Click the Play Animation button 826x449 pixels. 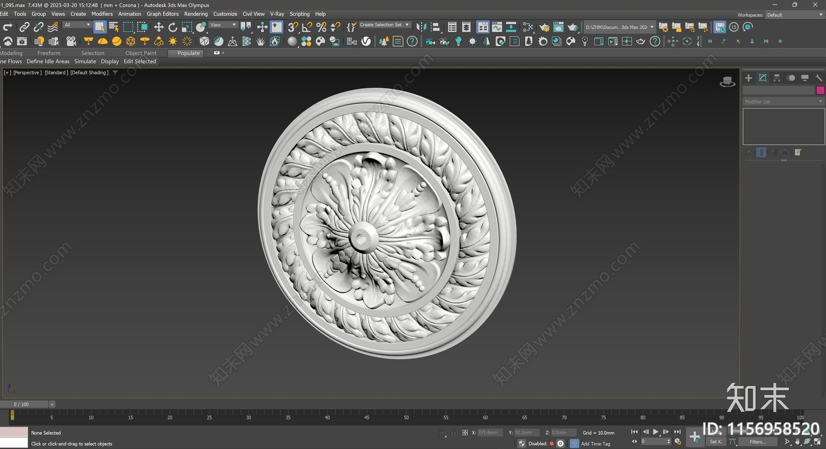[656, 432]
